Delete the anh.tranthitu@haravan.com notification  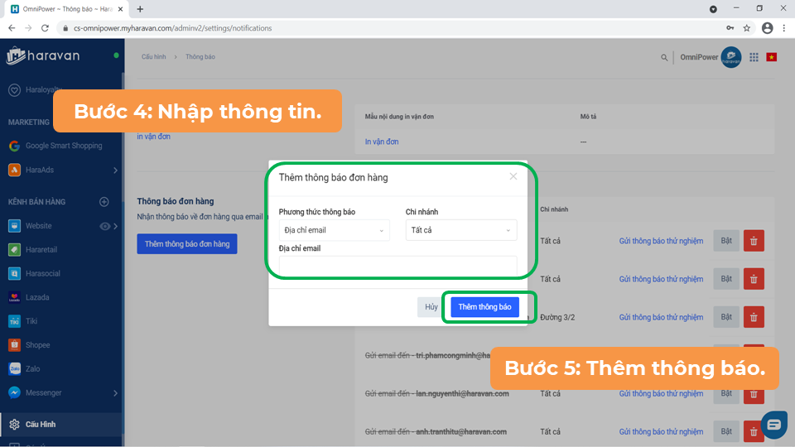tap(754, 431)
